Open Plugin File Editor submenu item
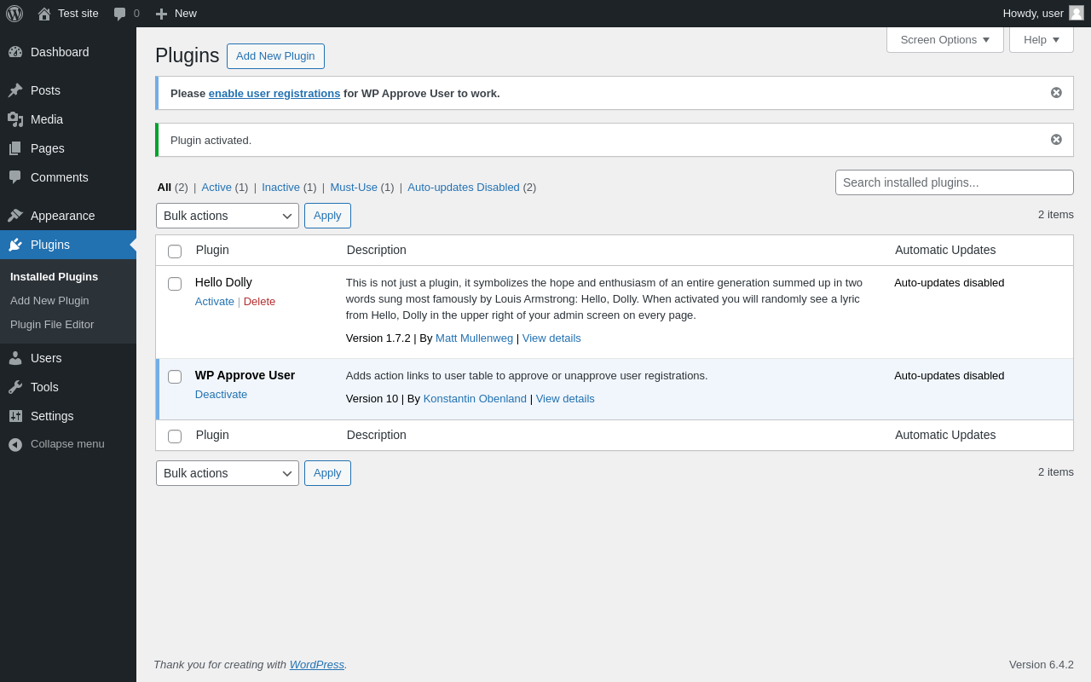Viewport: 1091px width, 682px height. [52, 325]
